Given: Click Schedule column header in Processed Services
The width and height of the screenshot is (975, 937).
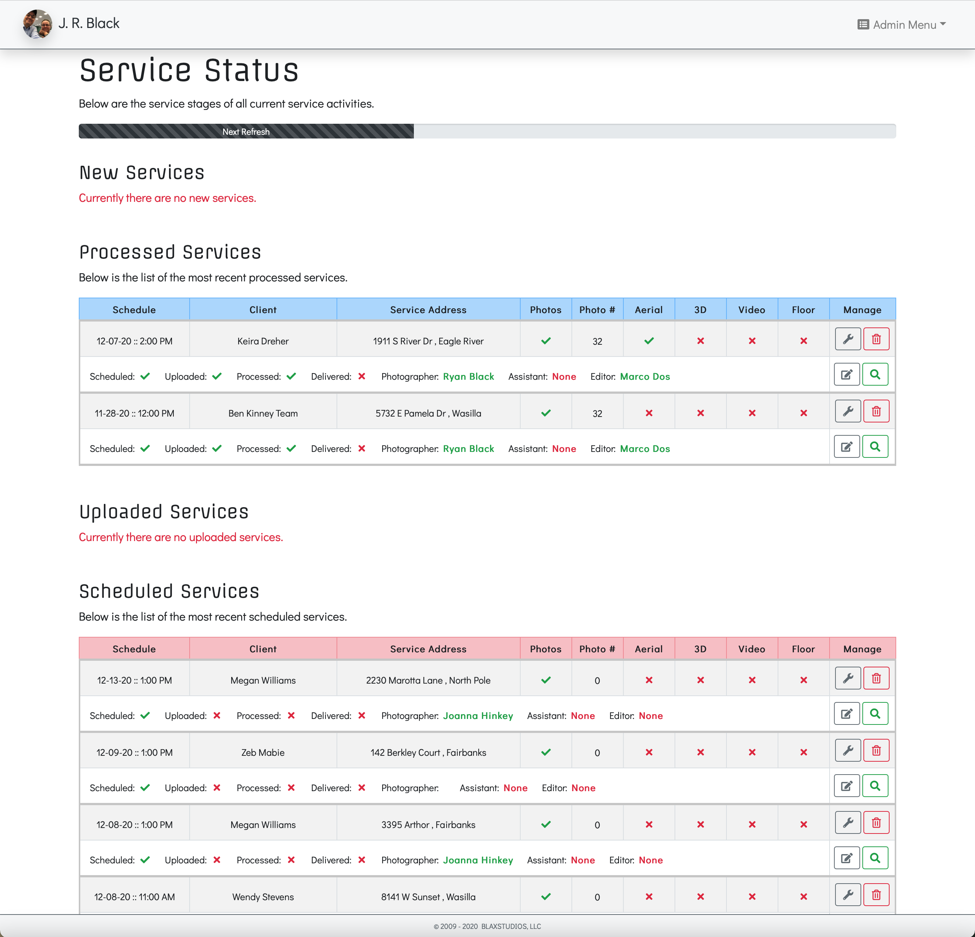Looking at the screenshot, I should click(x=134, y=309).
